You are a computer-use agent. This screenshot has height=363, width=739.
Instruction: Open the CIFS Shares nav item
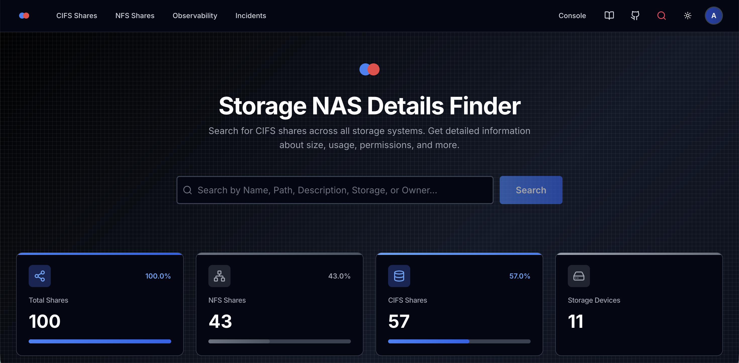[77, 16]
